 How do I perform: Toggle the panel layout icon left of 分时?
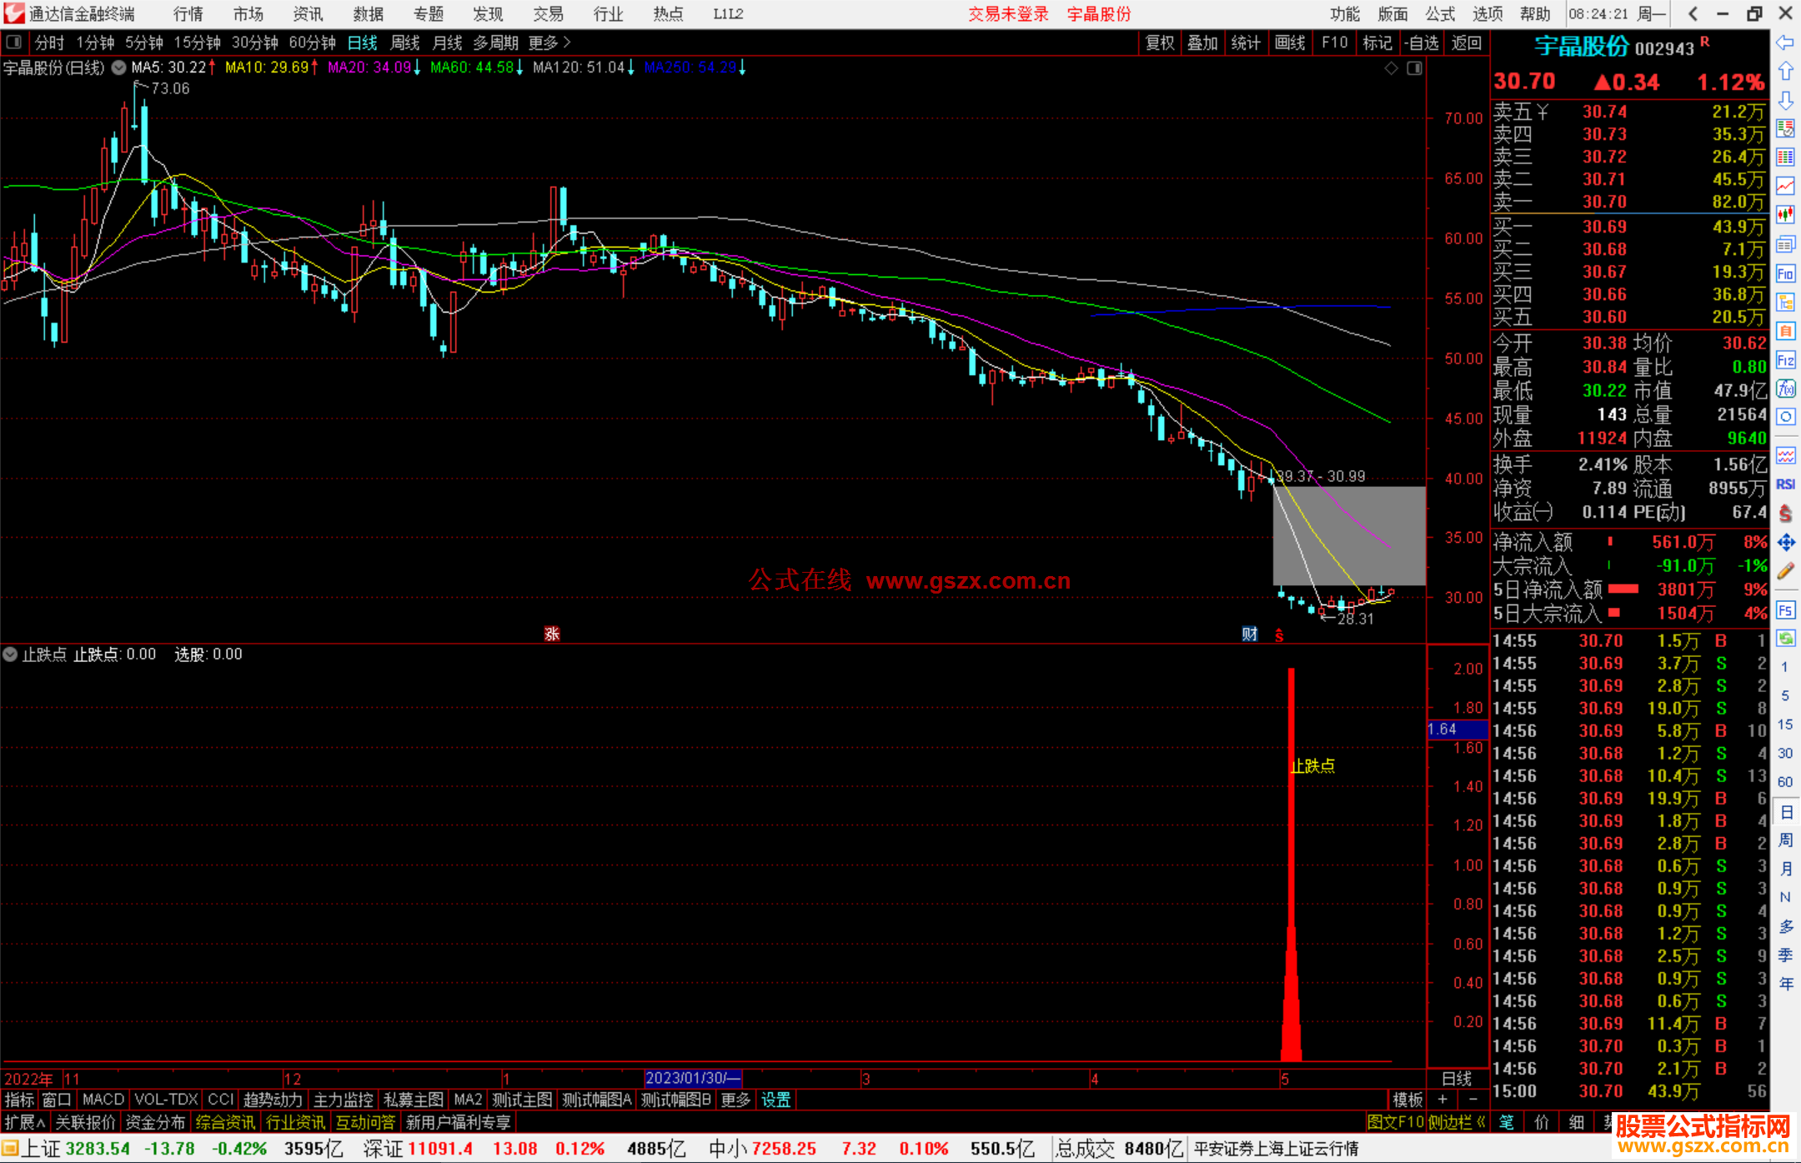pos(13,42)
